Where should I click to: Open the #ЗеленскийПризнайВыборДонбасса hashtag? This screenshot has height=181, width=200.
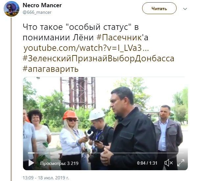(x=98, y=59)
